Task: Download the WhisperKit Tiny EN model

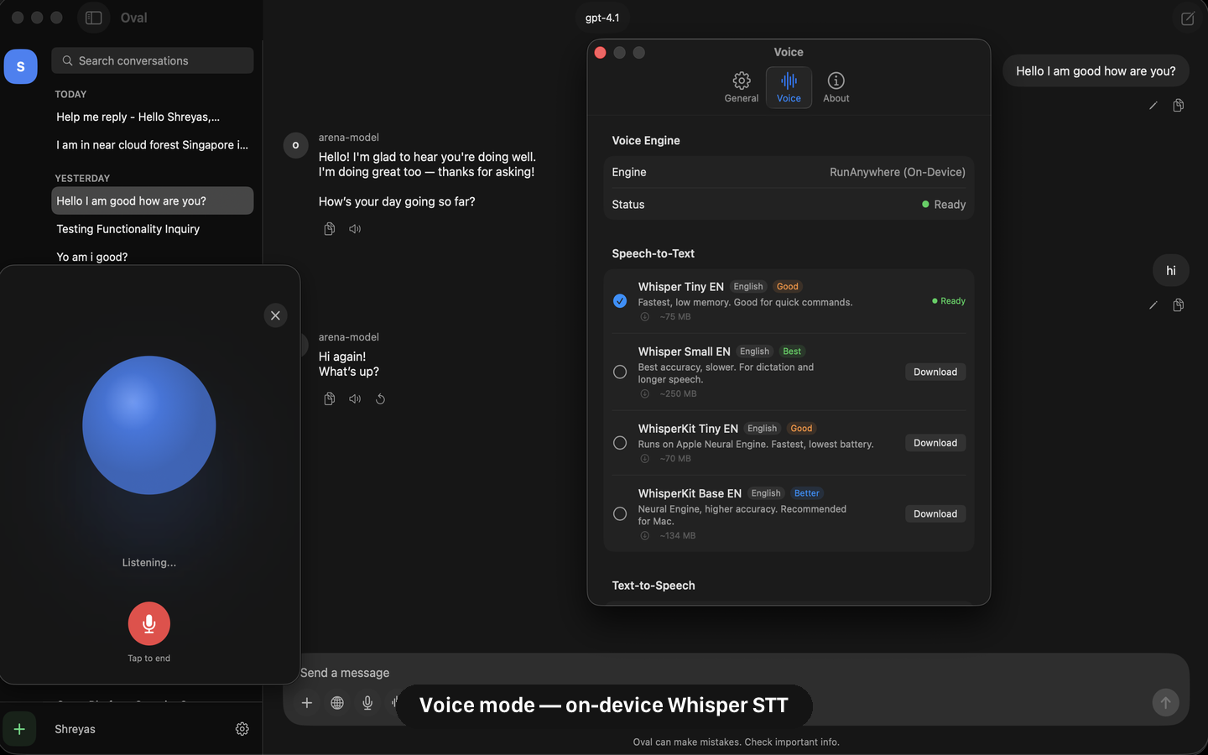Action: 935,443
